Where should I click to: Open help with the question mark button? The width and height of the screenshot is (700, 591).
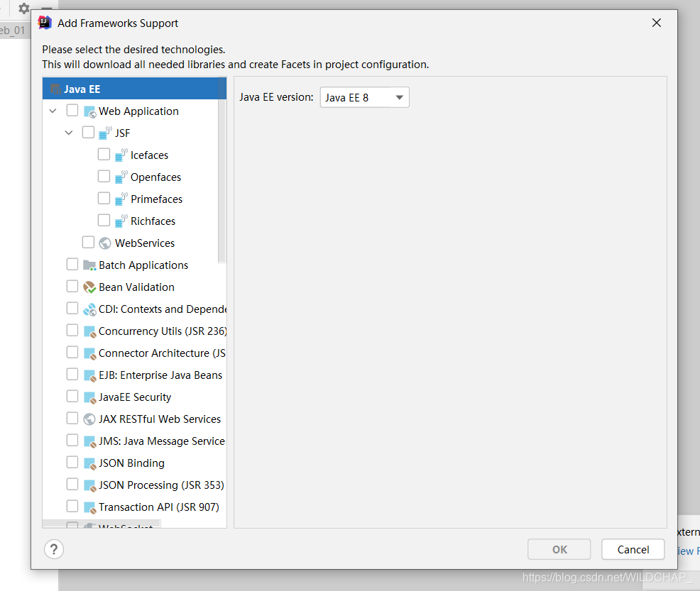(x=54, y=550)
